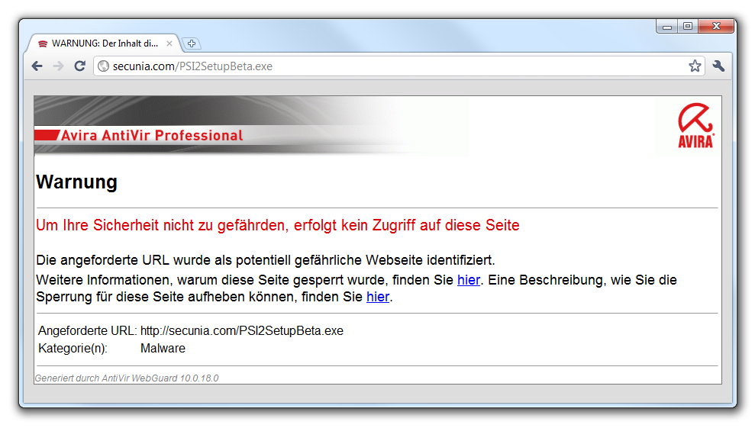Reload the page with the refresh icon
Viewport: 755px width, 428px height.
coord(80,66)
